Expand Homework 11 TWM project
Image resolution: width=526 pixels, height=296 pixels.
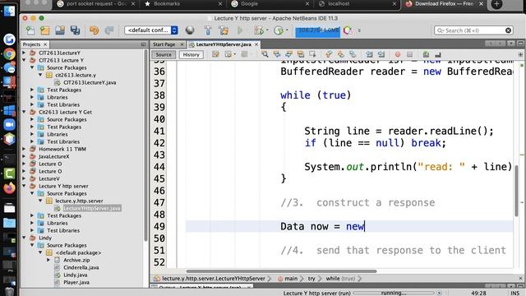click(x=24, y=149)
